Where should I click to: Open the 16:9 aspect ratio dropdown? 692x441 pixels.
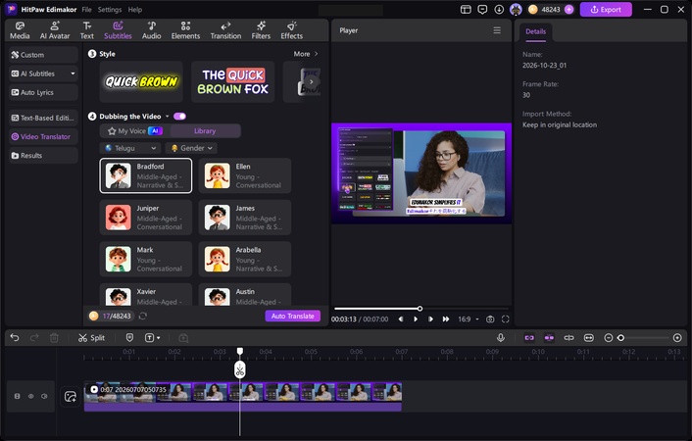[468, 319]
